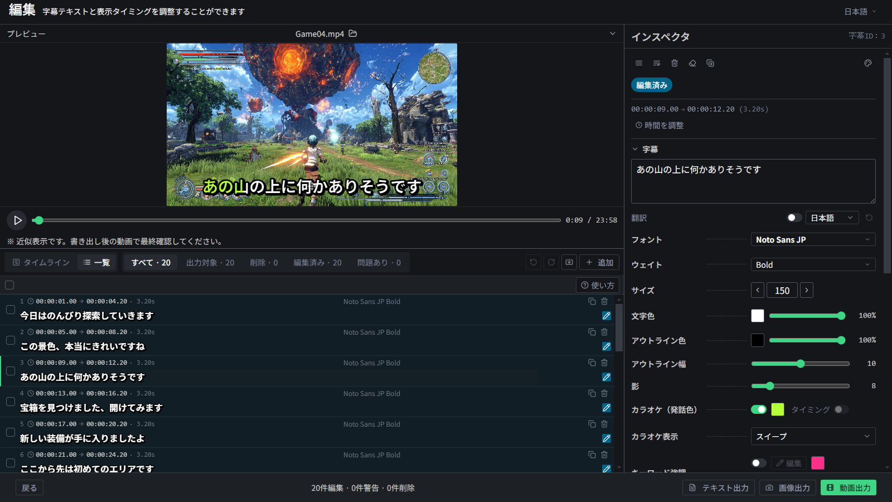Image resolution: width=892 pixels, height=502 pixels.
Task: Check the checkbox for subtitle row 3
Action: click(x=10, y=371)
